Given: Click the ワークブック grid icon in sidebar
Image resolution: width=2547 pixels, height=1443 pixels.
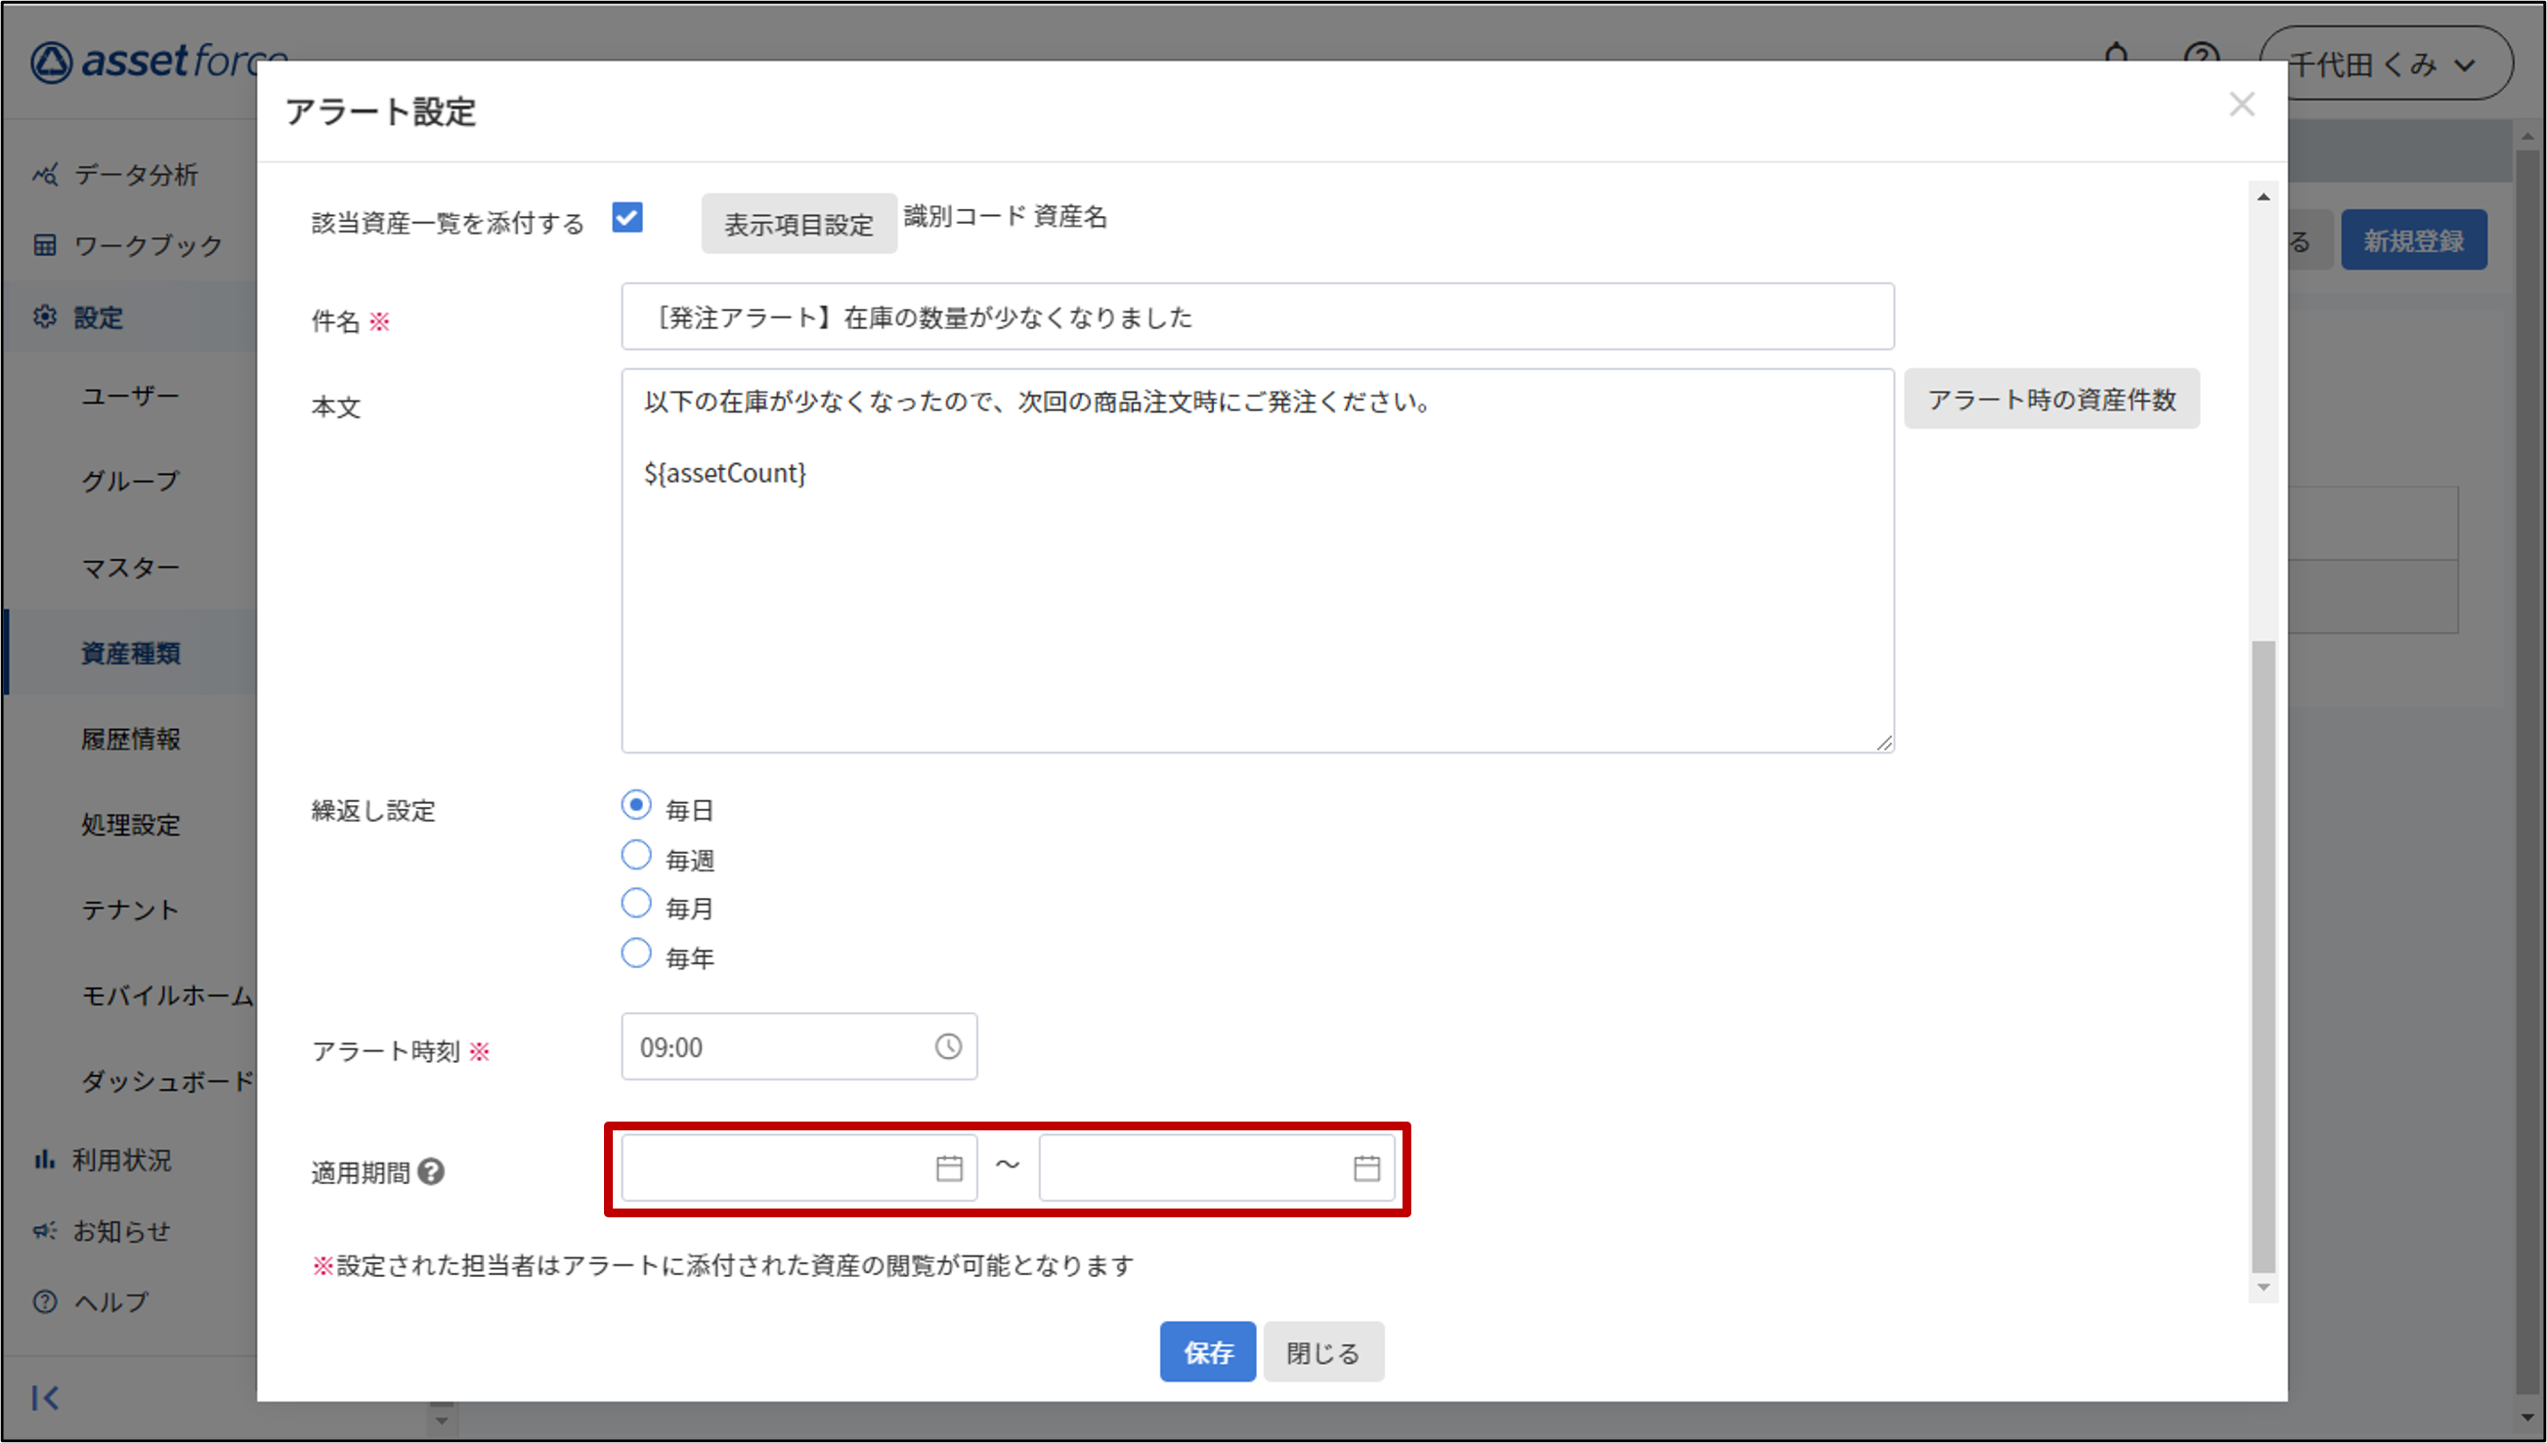Looking at the screenshot, I should [45, 245].
